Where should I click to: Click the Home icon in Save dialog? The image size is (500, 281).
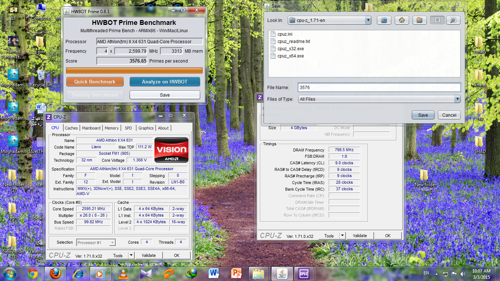402,20
